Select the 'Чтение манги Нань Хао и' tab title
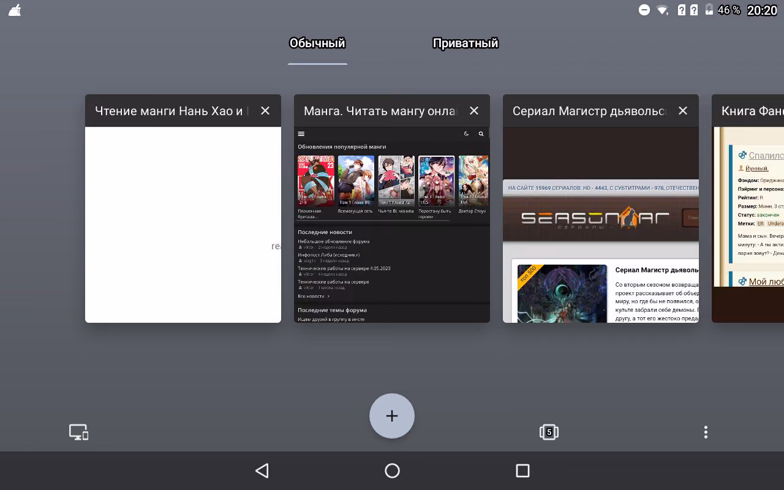 172,111
